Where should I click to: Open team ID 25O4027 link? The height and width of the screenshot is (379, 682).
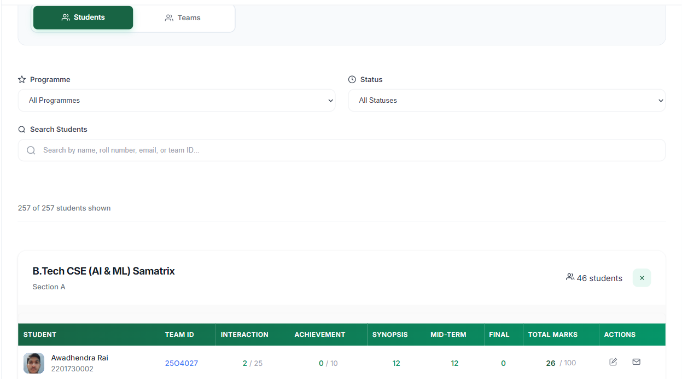coord(181,363)
